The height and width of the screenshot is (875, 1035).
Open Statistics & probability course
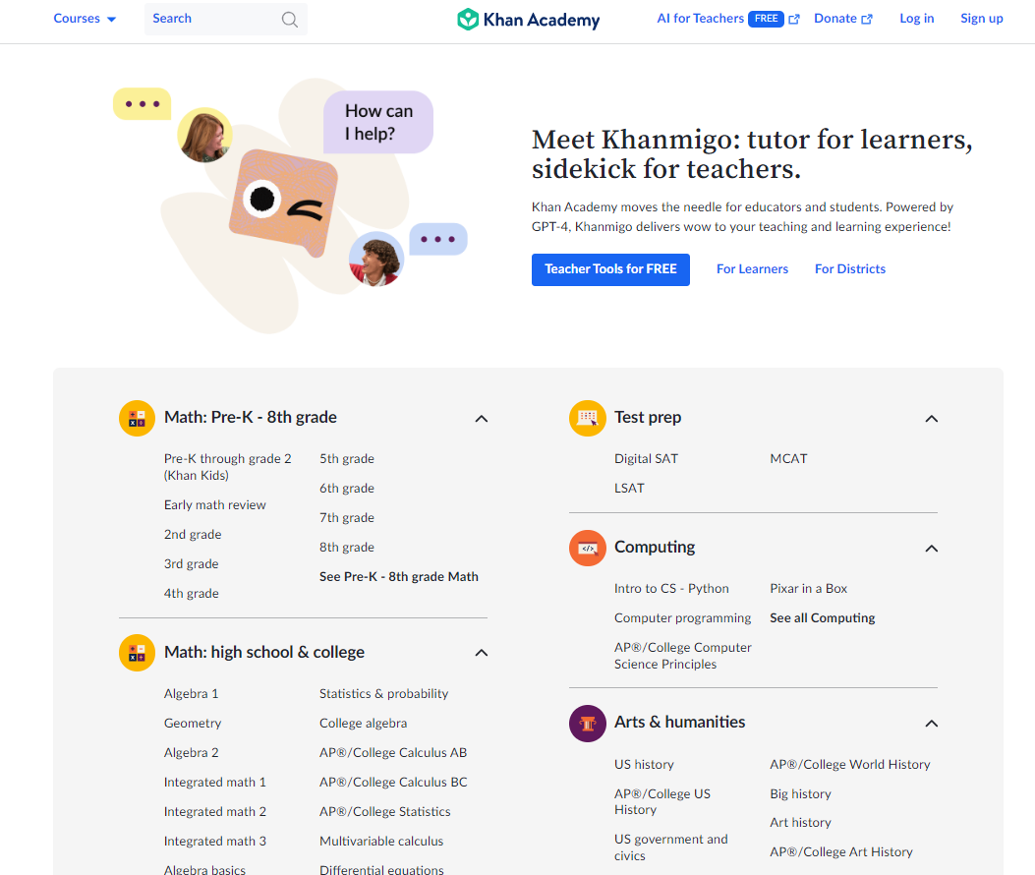tap(383, 694)
